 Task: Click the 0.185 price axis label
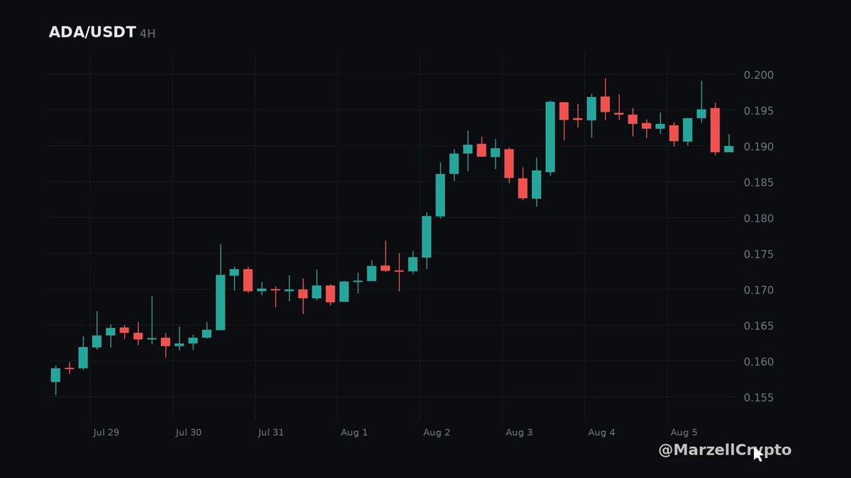click(x=759, y=183)
